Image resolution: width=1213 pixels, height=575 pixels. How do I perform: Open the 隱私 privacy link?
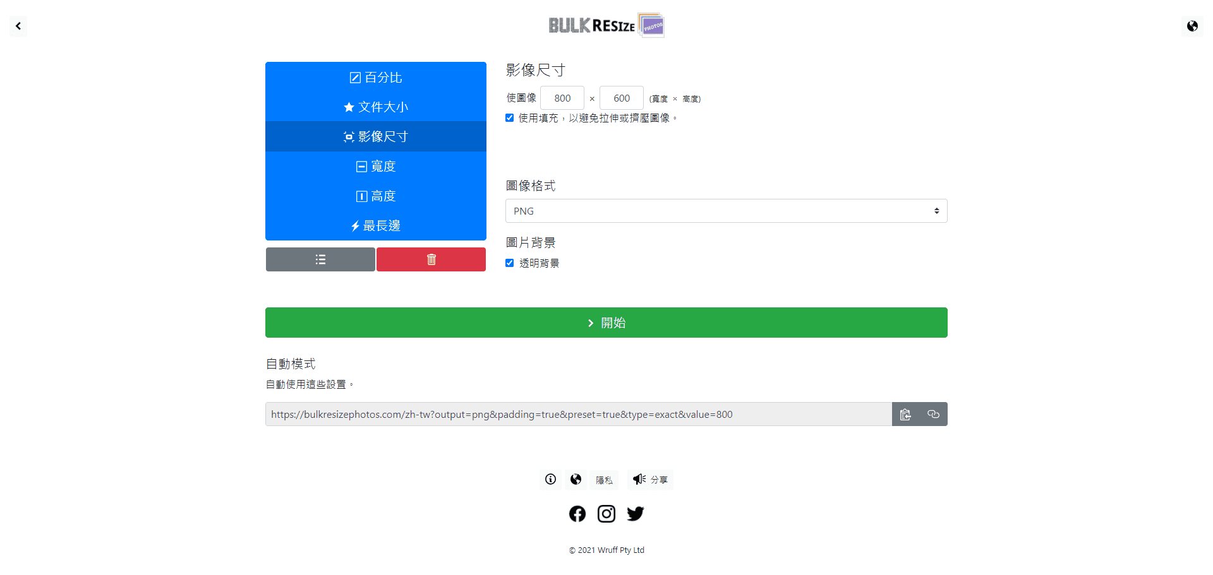tap(604, 480)
